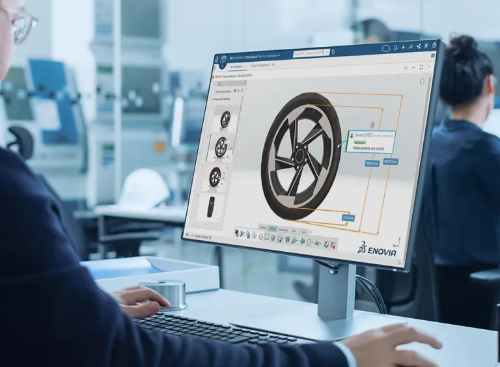Click the blue left arrow tool in the toolbar
The height and width of the screenshot is (367, 500).
pos(303,241)
